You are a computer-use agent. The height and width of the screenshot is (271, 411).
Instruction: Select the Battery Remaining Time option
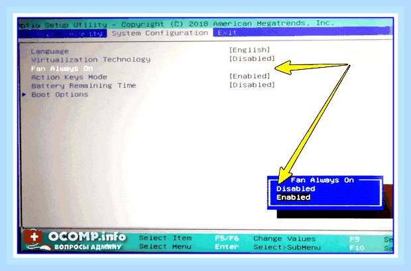[x=84, y=86]
